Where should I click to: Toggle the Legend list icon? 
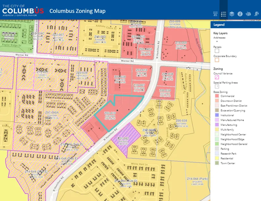pos(224,14)
